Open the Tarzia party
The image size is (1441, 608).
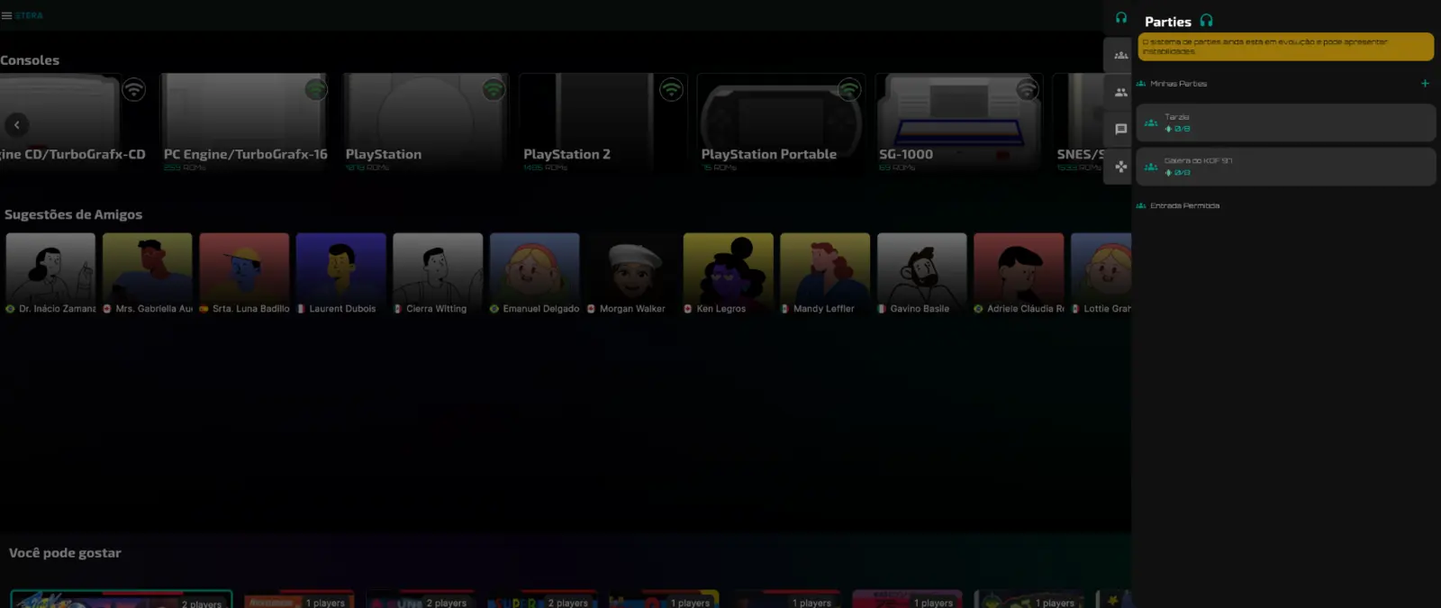pos(1285,123)
